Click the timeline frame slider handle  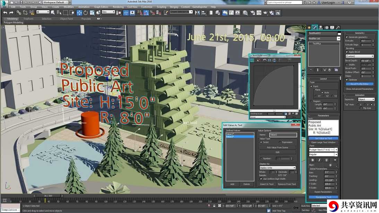(48, 196)
